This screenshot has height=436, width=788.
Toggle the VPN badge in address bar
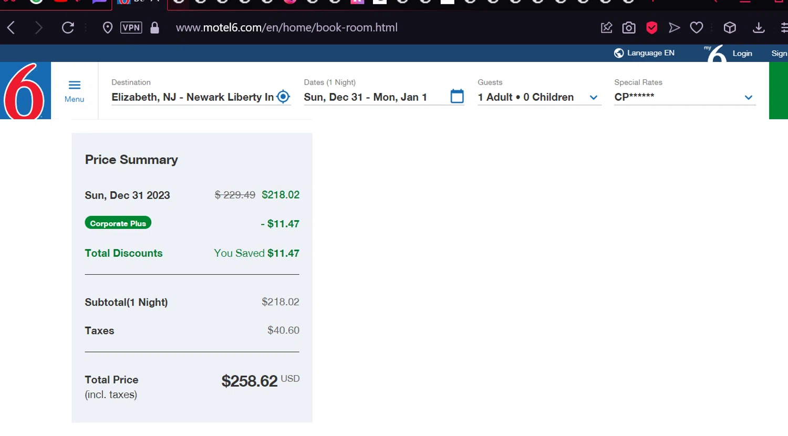(x=131, y=27)
